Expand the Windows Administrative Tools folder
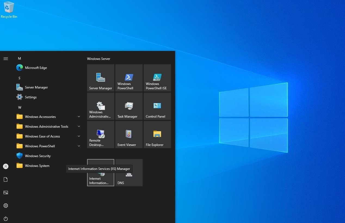 pyautogui.click(x=48, y=127)
